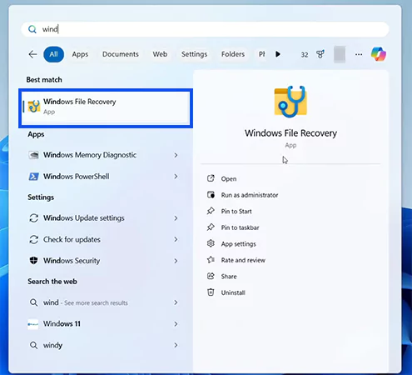Switch to the Settings filter tab
412x375 pixels.
194,54
